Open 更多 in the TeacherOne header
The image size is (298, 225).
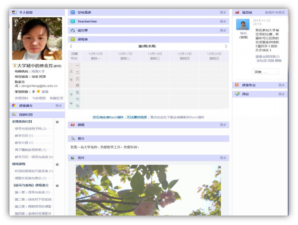[223, 21]
